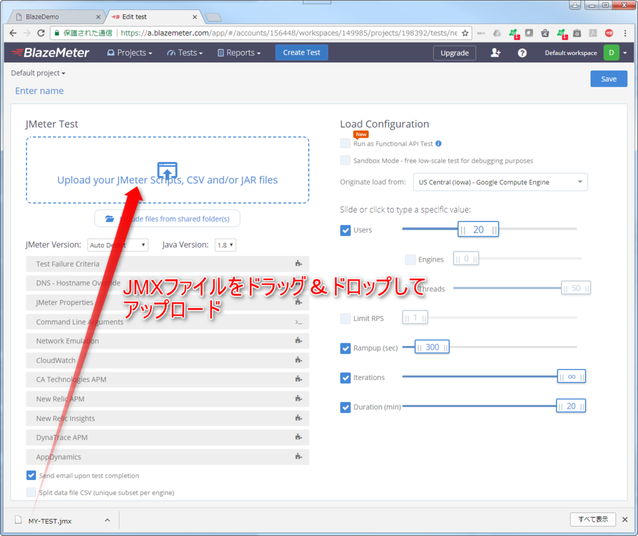This screenshot has height=536, width=638.
Task: Click the Google Drive extension icon
Action: click(497, 33)
